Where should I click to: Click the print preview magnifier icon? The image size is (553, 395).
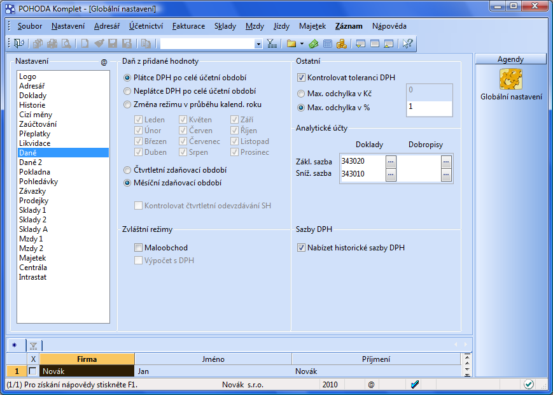(x=66, y=43)
